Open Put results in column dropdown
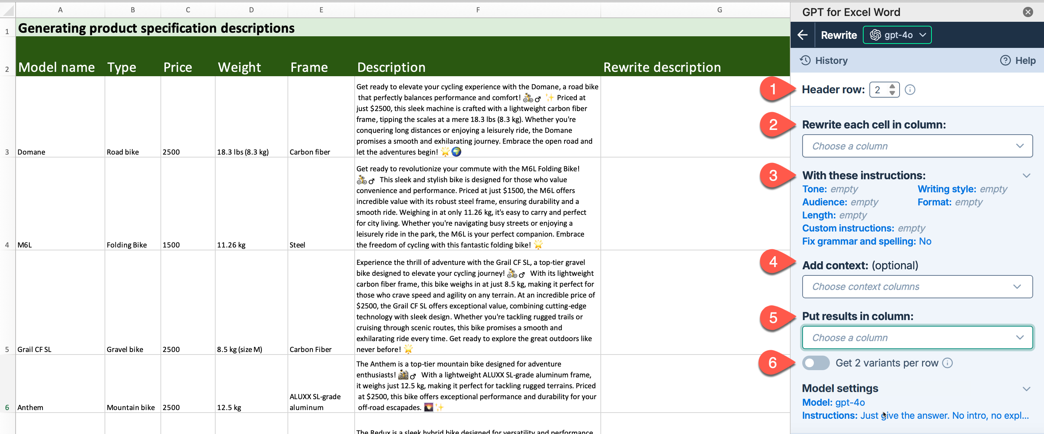The width and height of the screenshot is (1044, 434). [917, 337]
